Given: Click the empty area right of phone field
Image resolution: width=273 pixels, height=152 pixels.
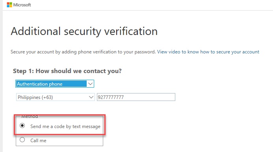Looking at the screenshot, I should 223,97.
